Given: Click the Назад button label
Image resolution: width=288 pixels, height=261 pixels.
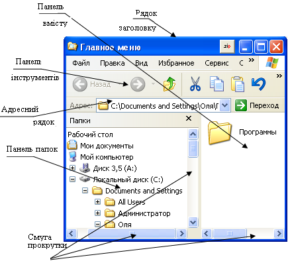Looking at the screenshot, I should point(101,84).
